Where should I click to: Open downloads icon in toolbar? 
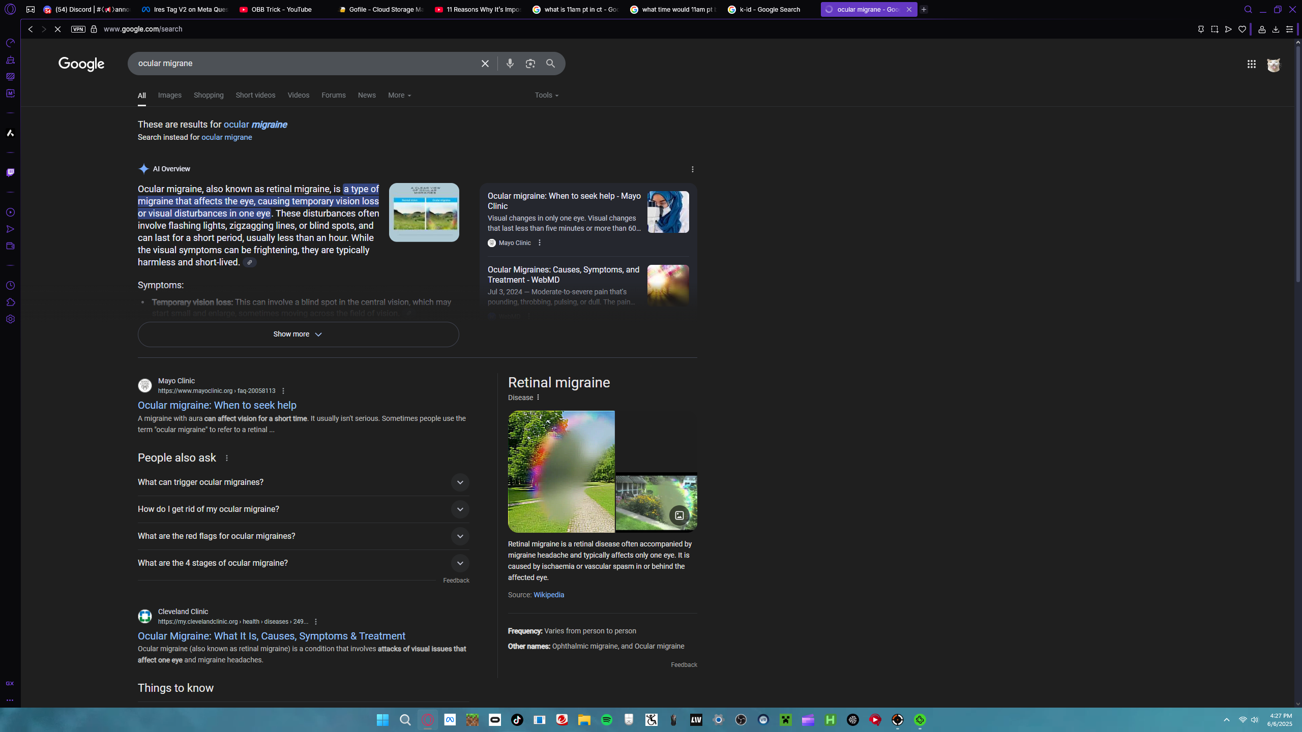click(x=1276, y=29)
